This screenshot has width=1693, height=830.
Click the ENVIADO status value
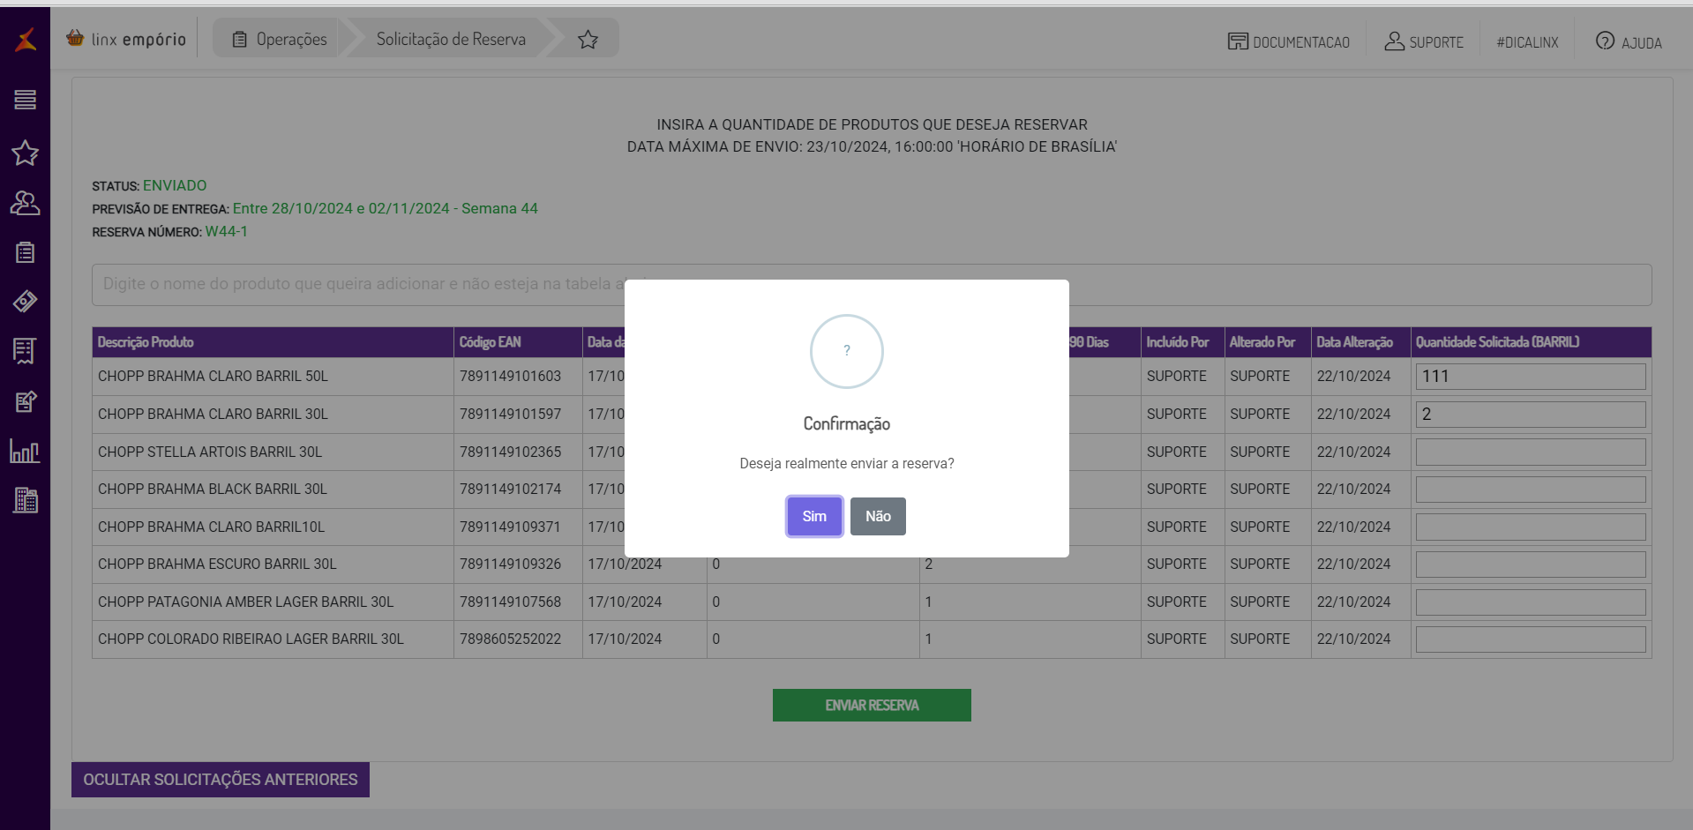(175, 185)
